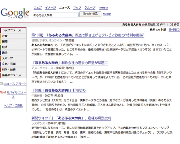
Task: Select 科学・技術 category in sidebar
Action: pos(13,69)
